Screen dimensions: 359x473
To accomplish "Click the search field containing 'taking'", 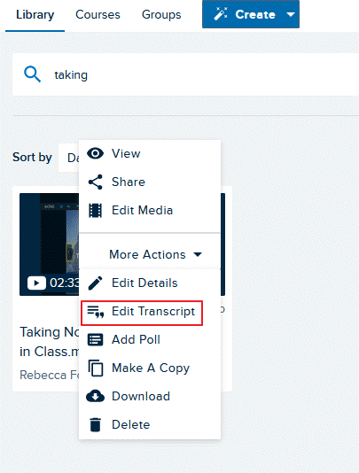I will click(x=185, y=74).
